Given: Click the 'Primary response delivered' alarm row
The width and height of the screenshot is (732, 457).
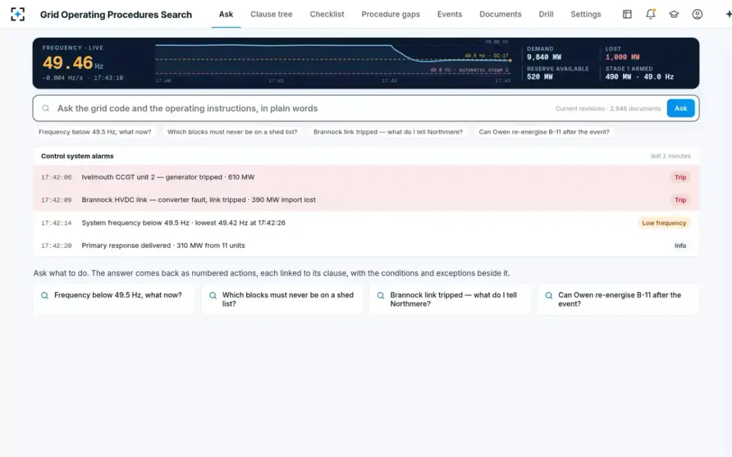Looking at the screenshot, I should point(366,246).
